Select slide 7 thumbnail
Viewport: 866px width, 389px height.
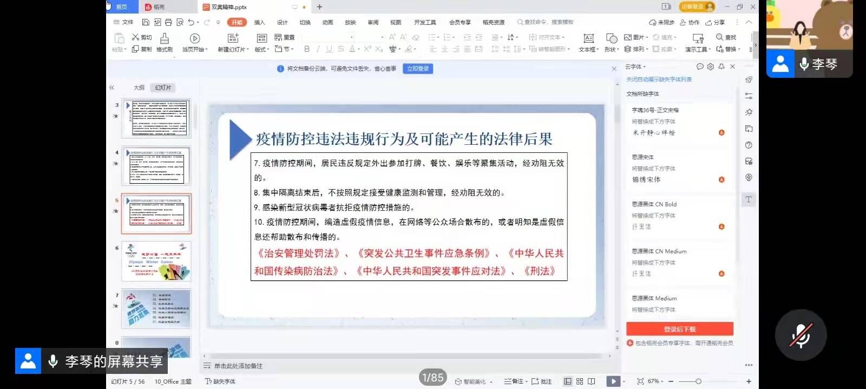tap(156, 308)
